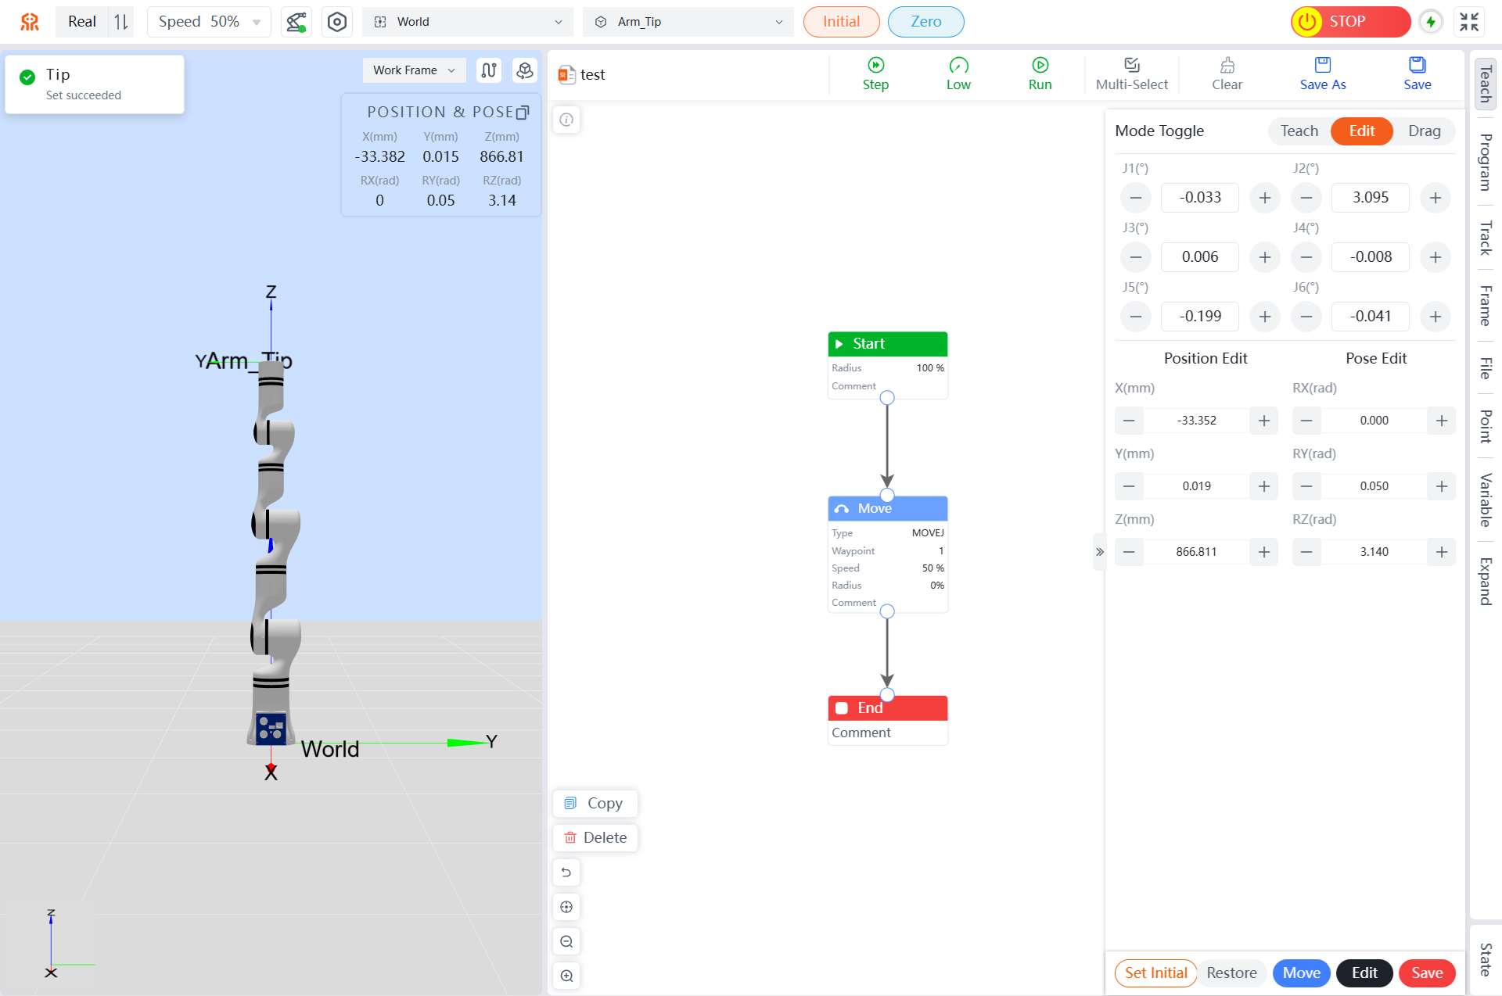
Task: Click the Set Initial button
Action: 1155,973
